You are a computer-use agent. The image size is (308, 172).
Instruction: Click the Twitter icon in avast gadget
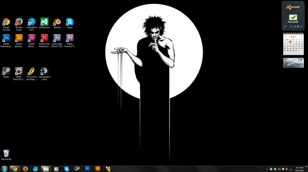[x=295, y=27]
